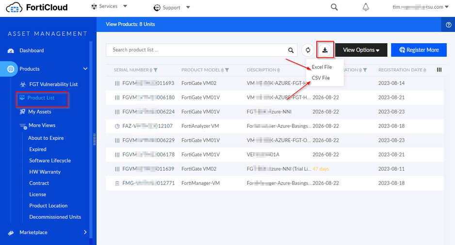Click the Dashboard gauge icon
The width and height of the screenshot is (455, 245).
pyautogui.click(x=11, y=51)
